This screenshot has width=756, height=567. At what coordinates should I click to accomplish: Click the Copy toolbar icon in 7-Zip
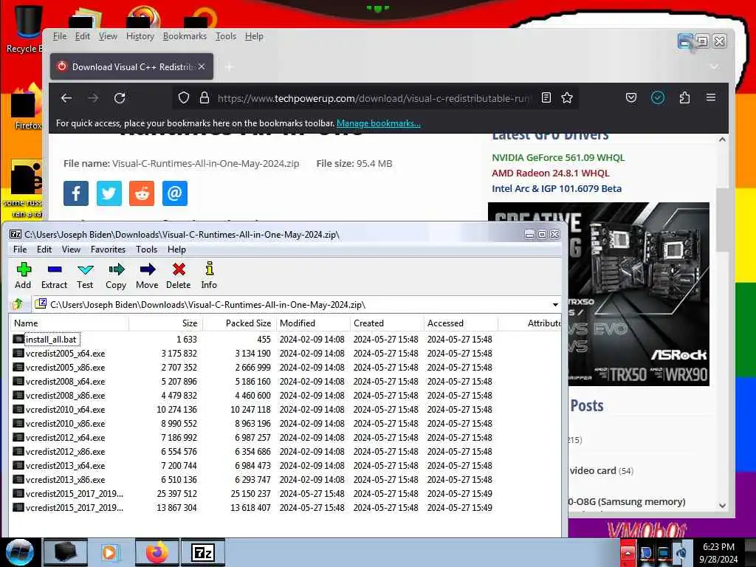(x=116, y=276)
